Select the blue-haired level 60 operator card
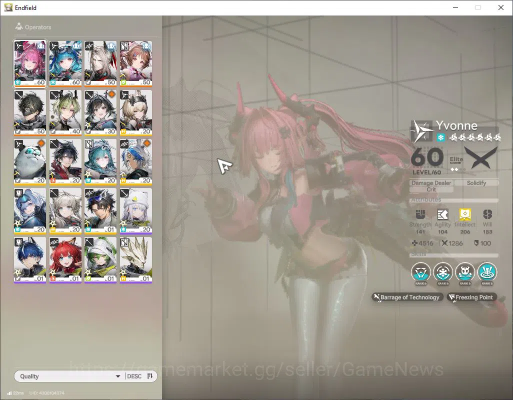This screenshot has width=513, height=400. pyautogui.click(x=65, y=64)
